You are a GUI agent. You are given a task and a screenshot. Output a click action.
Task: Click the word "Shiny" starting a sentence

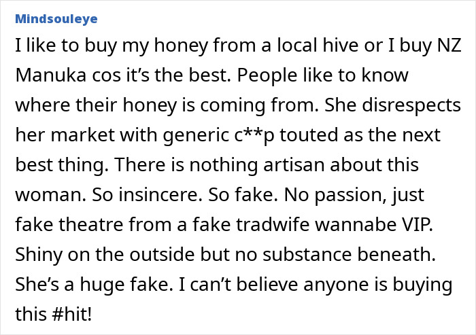pyautogui.click(x=39, y=255)
